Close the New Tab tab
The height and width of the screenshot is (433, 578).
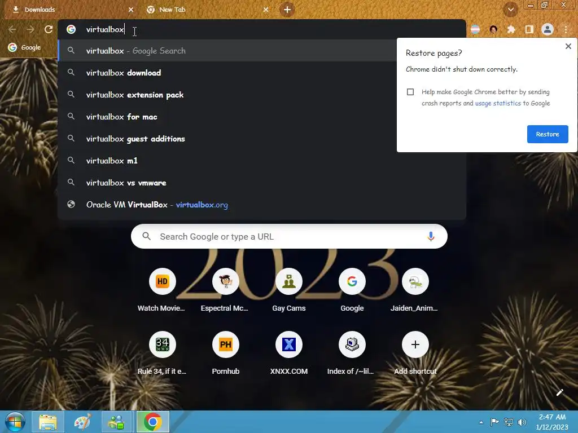(266, 10)
